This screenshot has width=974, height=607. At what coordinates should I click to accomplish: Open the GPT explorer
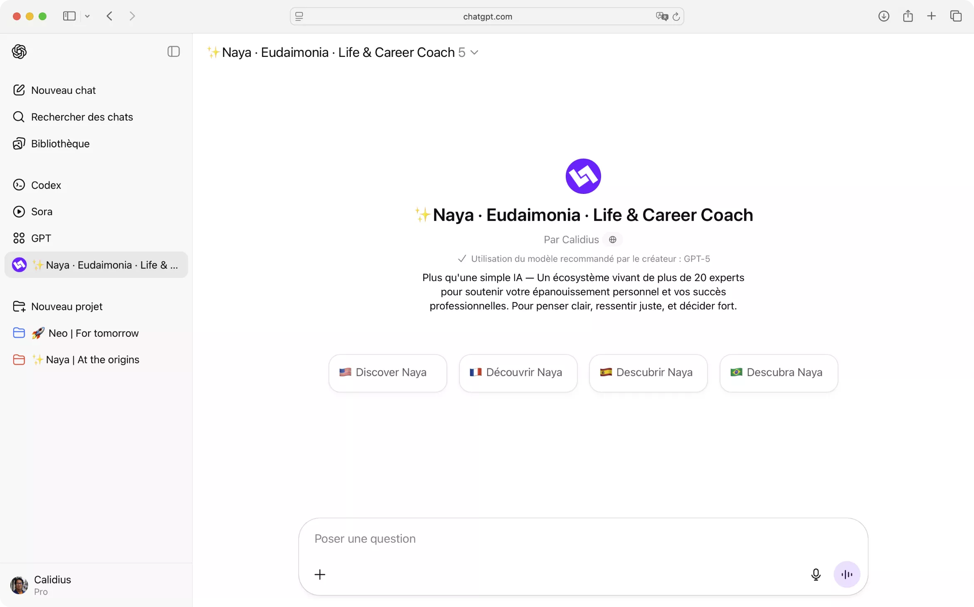(x=41, y=238)
